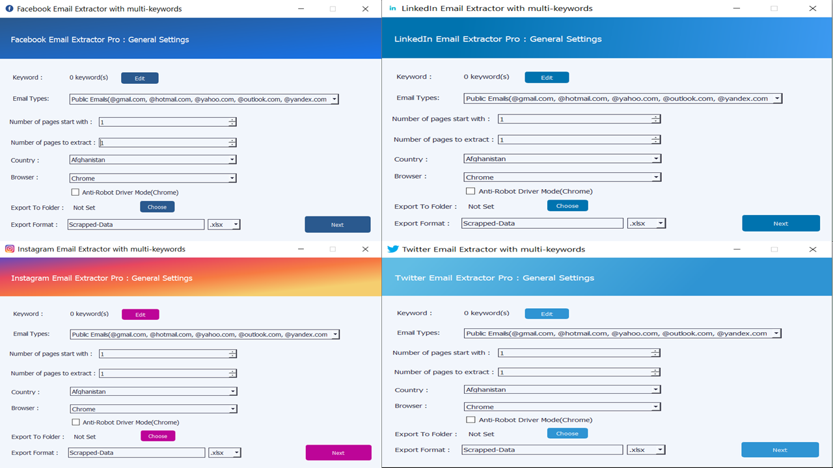833x468 pixels.
Task: Enable Anti-Robot Driver Mode in Facebook window
Action: click(x=75, y=192)
